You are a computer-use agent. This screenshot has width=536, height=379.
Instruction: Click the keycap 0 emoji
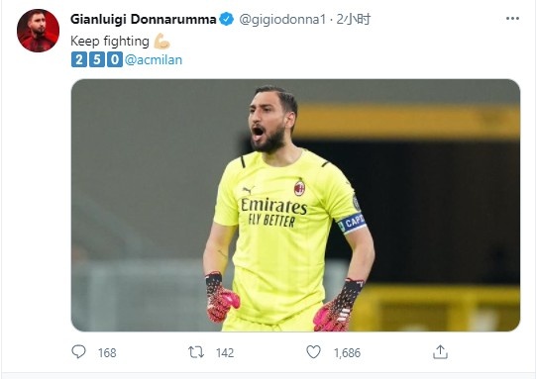(x=115, y=59)
